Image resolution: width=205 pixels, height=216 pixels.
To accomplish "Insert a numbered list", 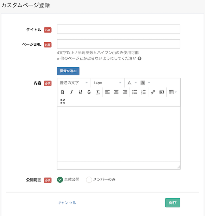I will [143, 92].
